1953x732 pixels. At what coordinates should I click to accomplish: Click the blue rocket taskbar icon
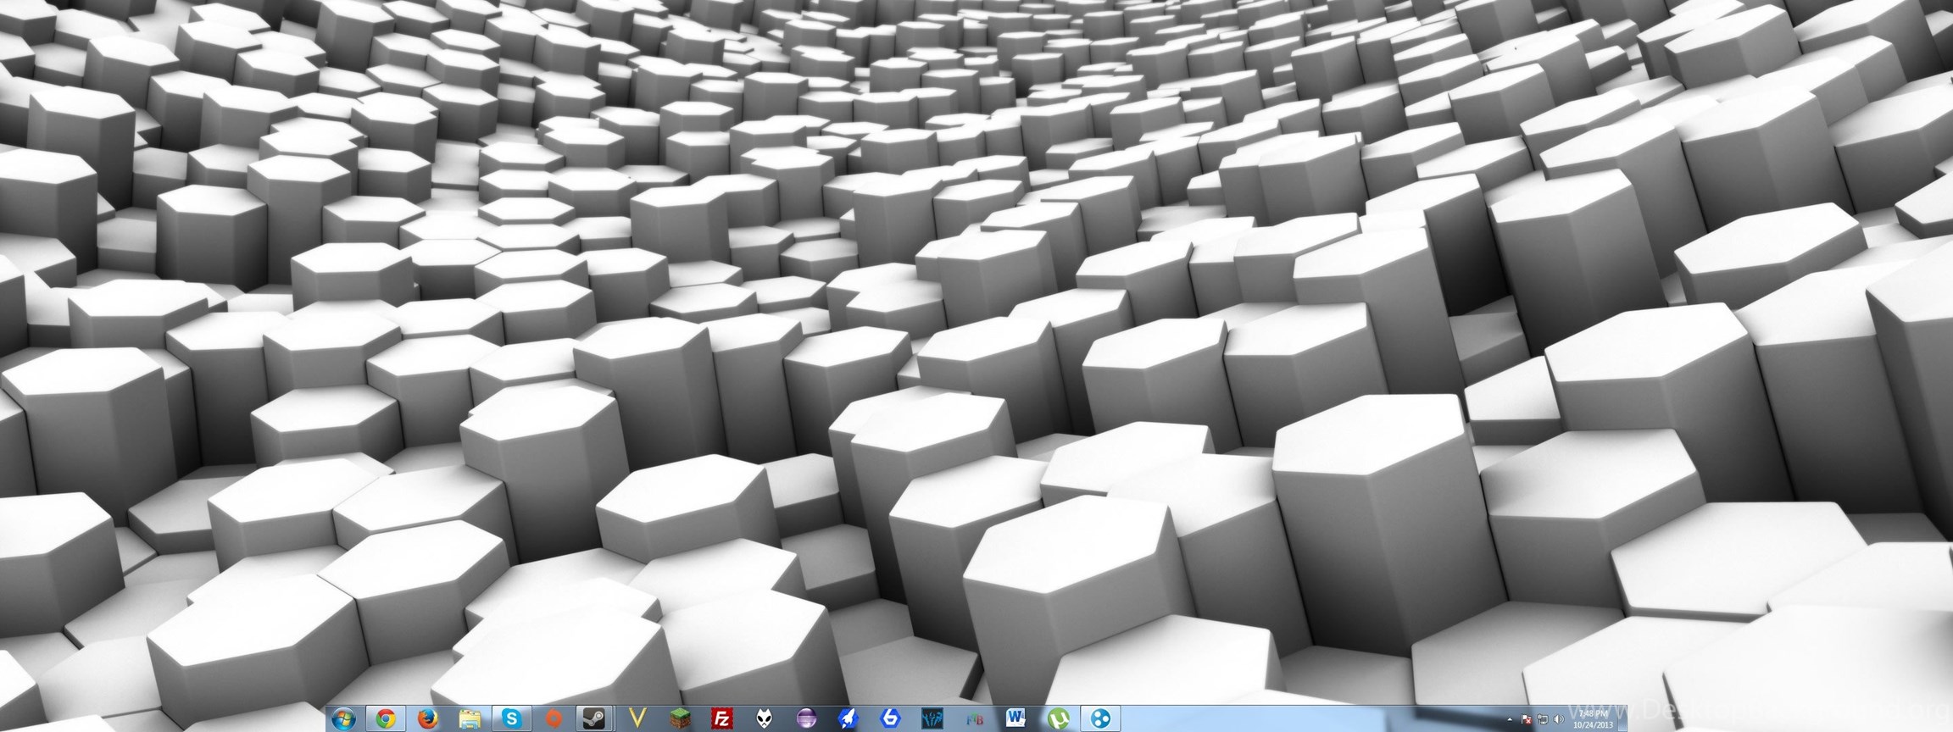click(x=848, y=718)
